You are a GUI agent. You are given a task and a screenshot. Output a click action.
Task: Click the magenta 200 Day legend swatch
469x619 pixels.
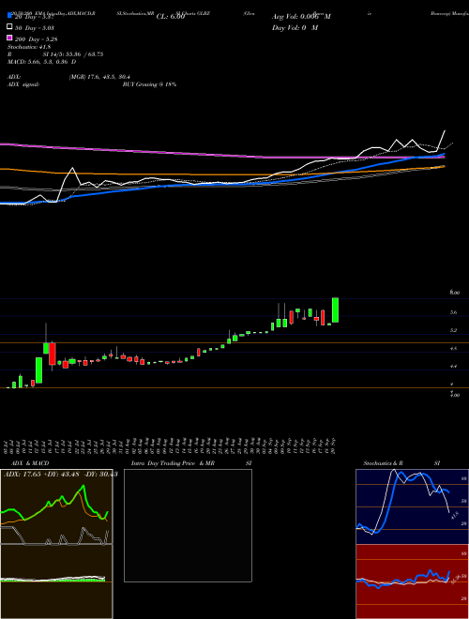(10, 38)
